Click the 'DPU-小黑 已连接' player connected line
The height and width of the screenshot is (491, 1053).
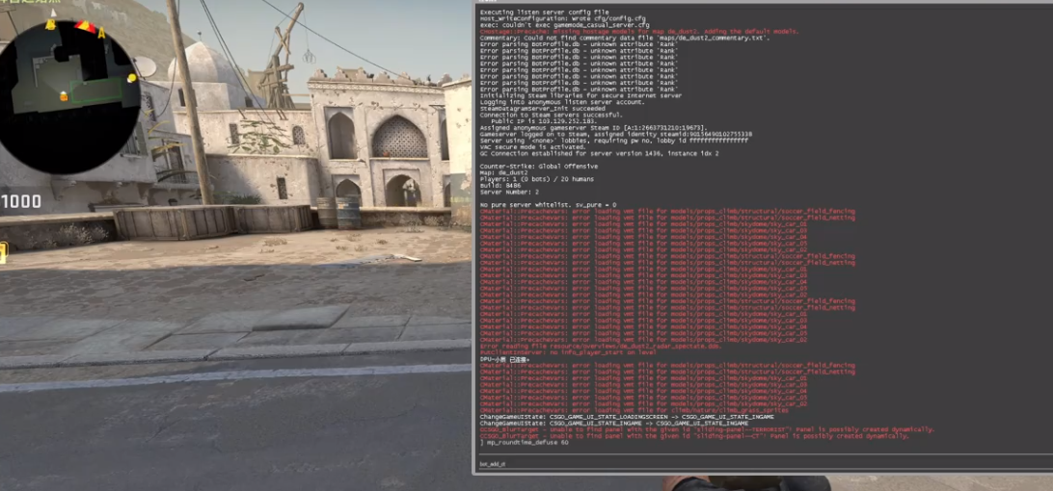(504, 359)
